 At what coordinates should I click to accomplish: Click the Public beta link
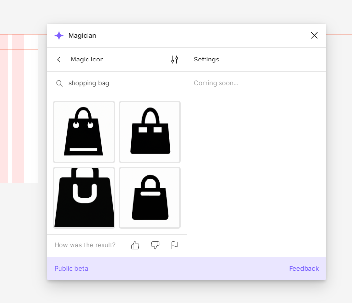pos(71,268)
